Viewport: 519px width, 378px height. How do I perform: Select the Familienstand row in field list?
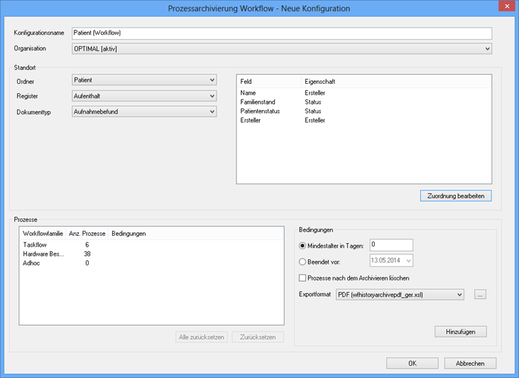(258, 102)
